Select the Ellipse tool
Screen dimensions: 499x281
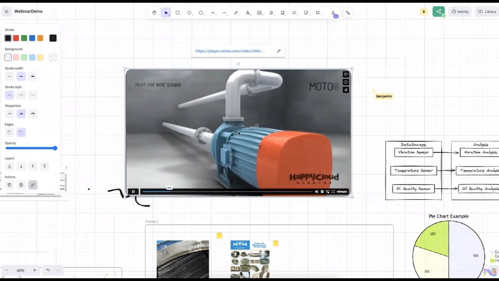pos(201,12)
